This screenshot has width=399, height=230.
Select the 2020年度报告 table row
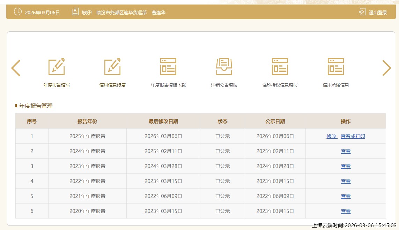coord(87,211)
